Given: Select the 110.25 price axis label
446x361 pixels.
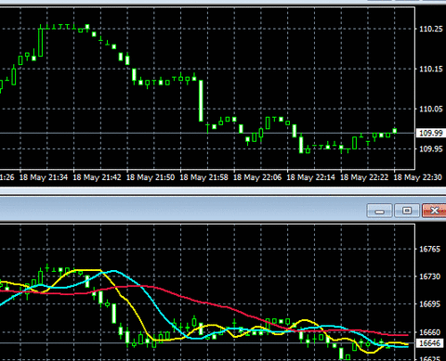Looking at the screenshot, I should click(431, 29).
